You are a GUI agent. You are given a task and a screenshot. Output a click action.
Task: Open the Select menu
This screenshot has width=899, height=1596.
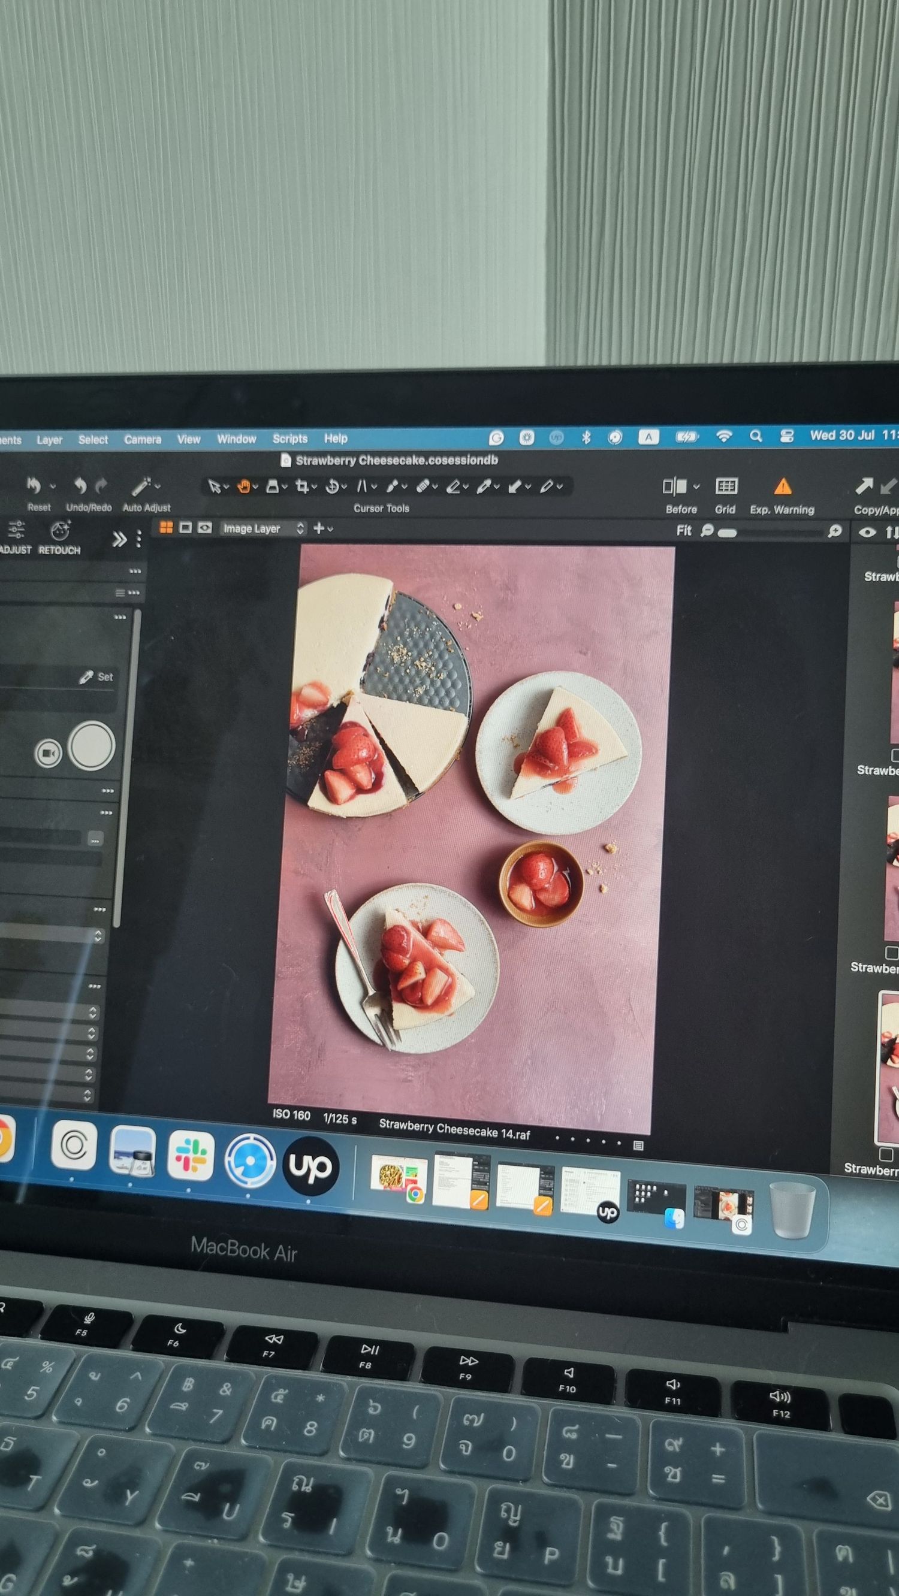coord(93,439)
